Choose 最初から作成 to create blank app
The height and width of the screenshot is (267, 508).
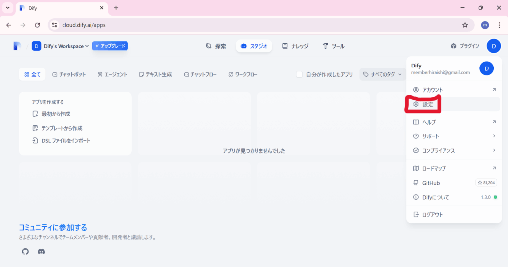point(52,114)
